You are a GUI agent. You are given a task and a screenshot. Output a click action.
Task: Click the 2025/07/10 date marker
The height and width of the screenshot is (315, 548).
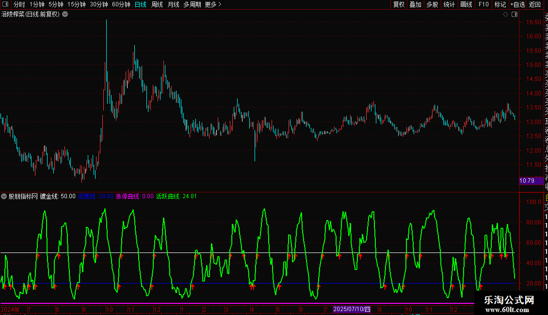(352, 309)
